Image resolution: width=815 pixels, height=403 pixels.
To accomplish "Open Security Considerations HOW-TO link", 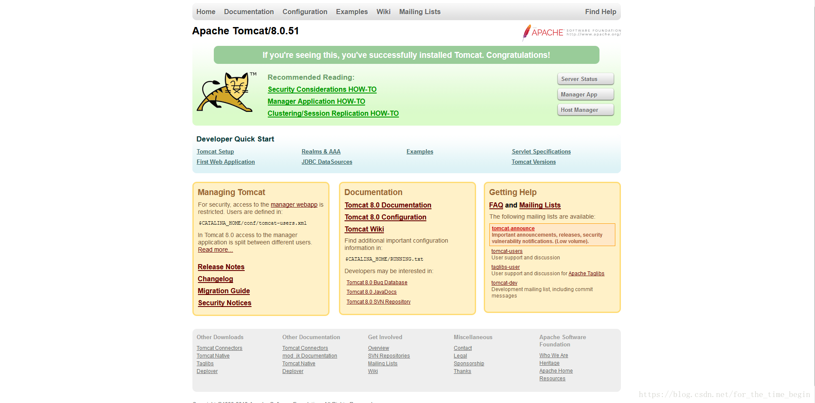I will (x=322, y=89).
